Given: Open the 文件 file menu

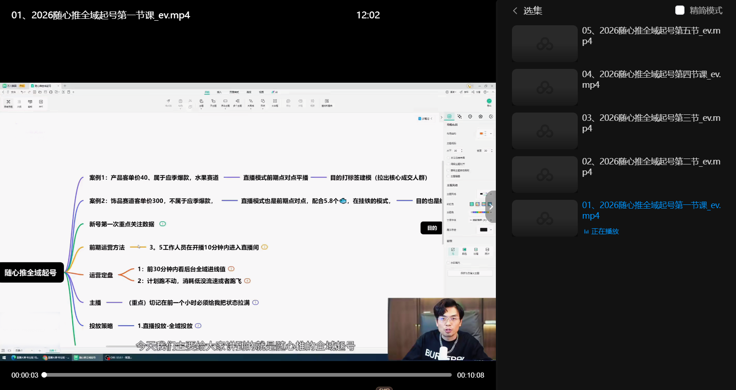Looking at the screenshot, I should (13, 92).
